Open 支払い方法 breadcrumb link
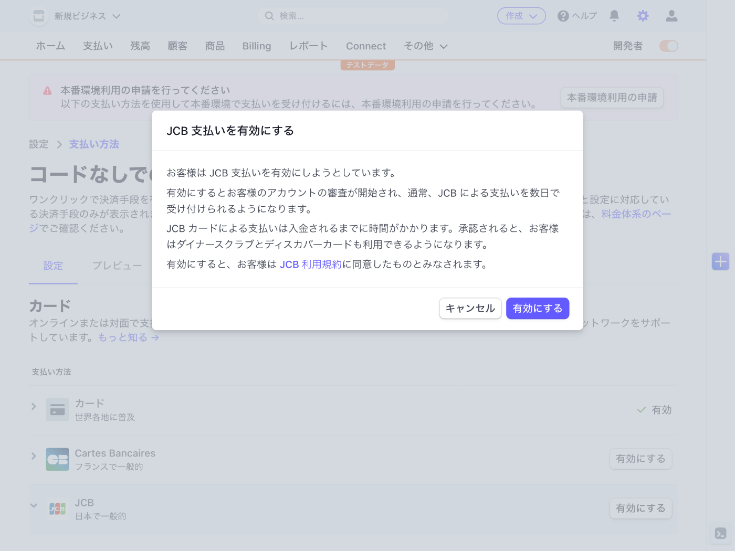The width and height of the screenshot is (735, 551). click(94, 144)
